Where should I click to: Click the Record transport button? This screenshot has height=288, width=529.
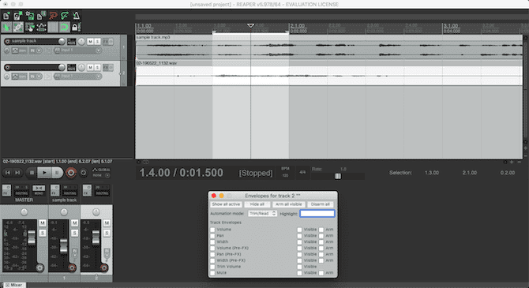(71, 173)
